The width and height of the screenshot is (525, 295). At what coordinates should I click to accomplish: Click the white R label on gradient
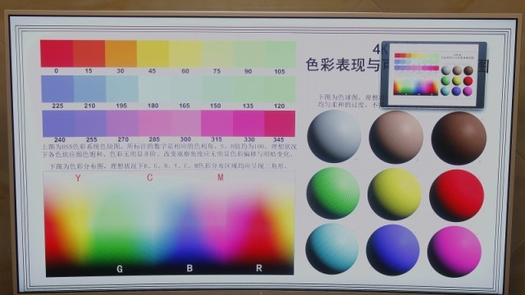[x=259, y=268]
